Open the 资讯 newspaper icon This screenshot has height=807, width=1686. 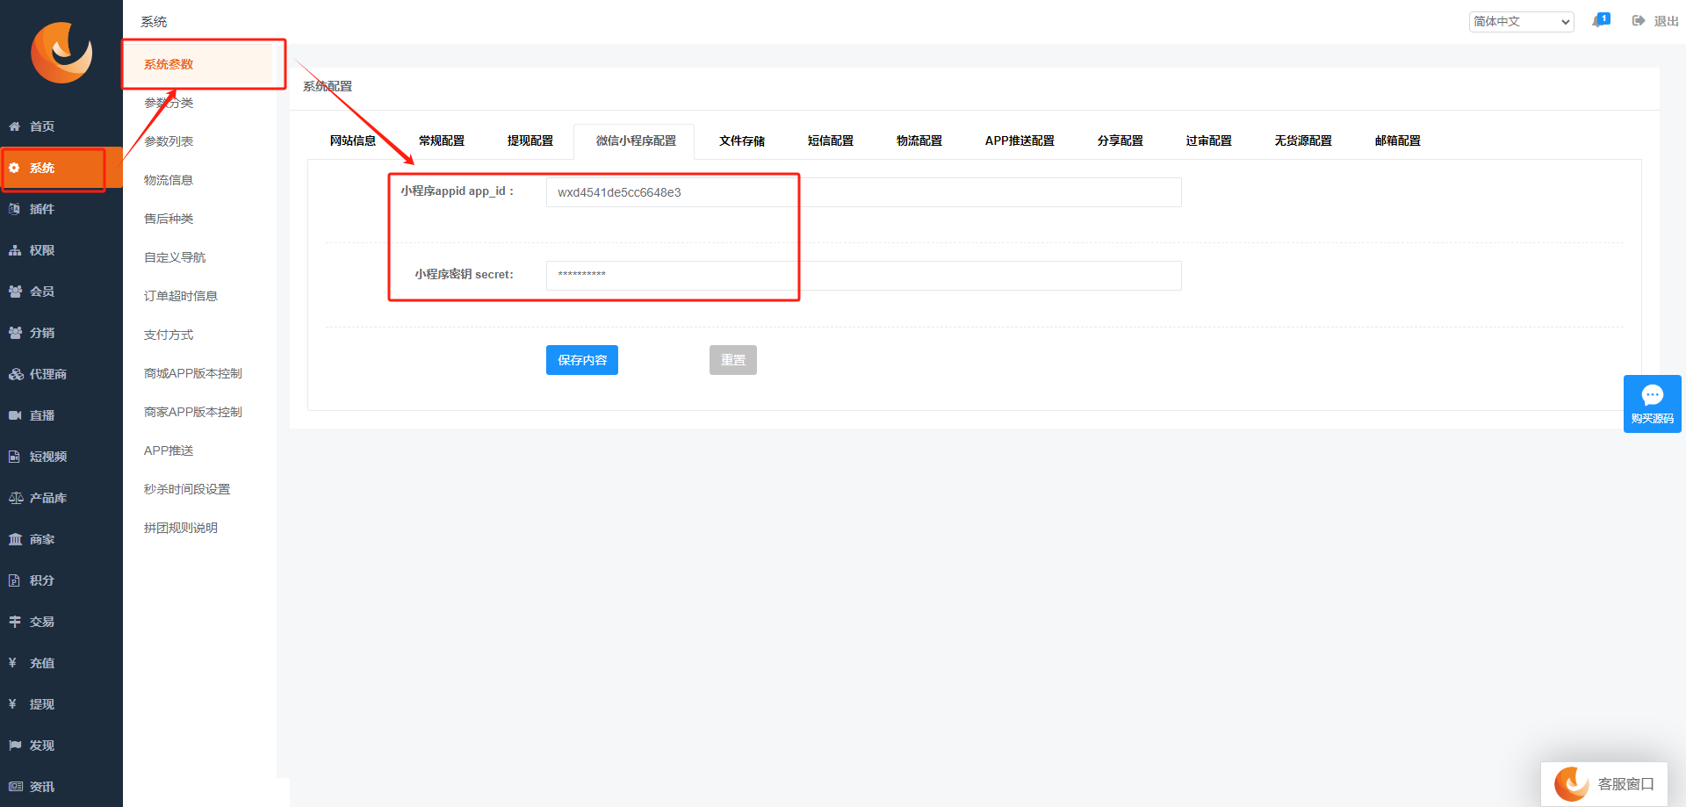16,787
